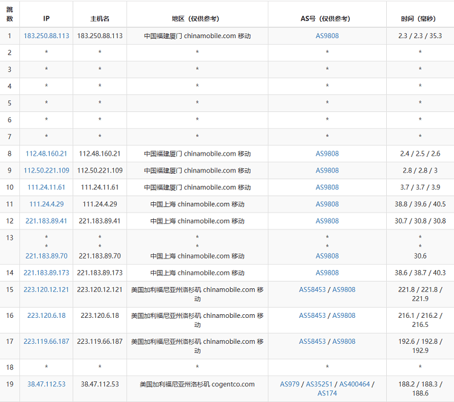Viewport: 454px width, 402px height.
Task: Select hostname cell 111.24.4.29
Action: 100,204
